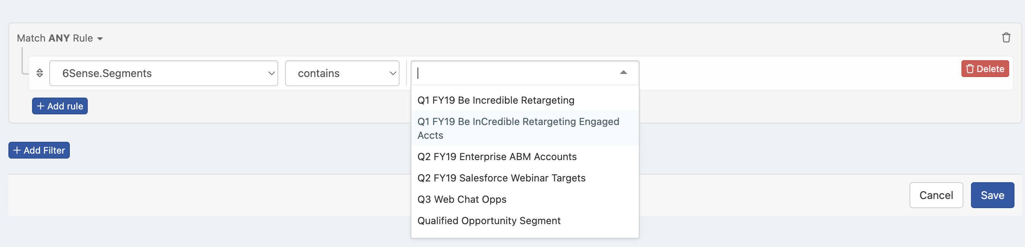Open the contains operator dropdown
Screen dimensions: 1025x247
click(x=342, y=73)
